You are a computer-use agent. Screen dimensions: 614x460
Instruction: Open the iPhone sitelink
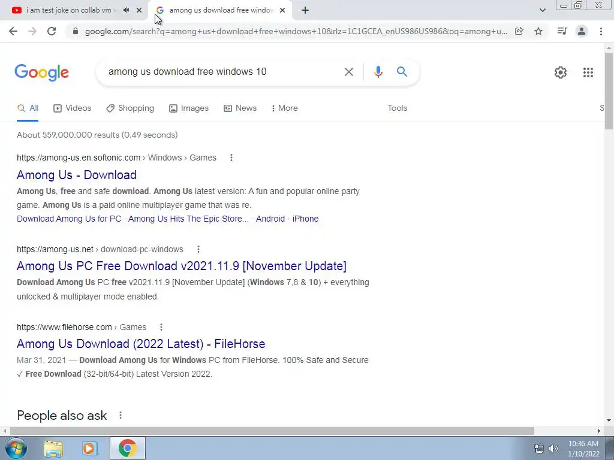point(305,219)
